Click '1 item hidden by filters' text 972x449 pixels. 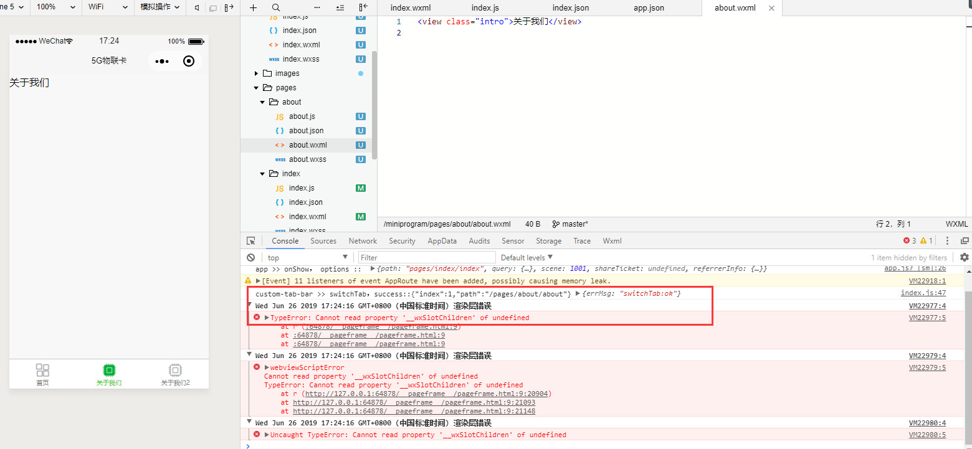909,257
